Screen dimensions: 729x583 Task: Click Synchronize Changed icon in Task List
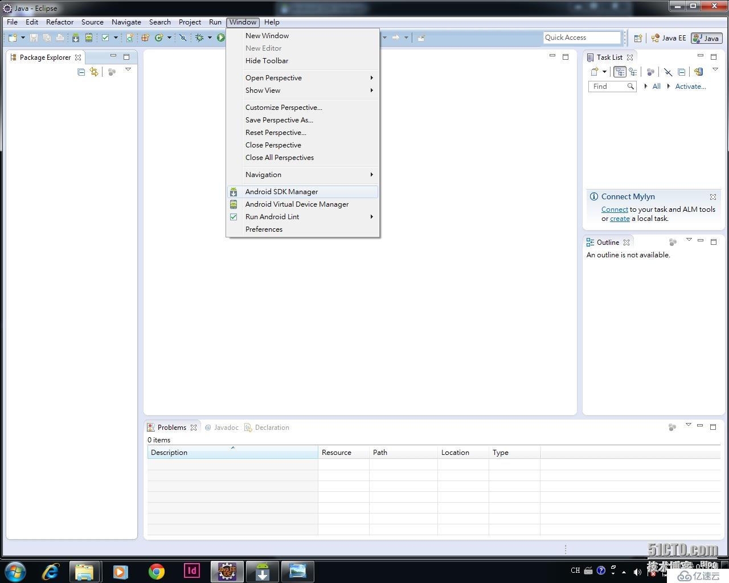pos(699,72)
